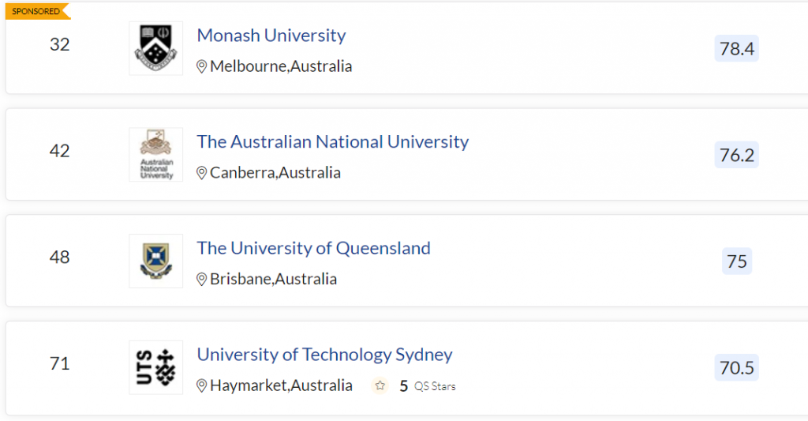Viewport: 808px width, 421px height.
Task: Open the Monash University link
Action: pos(271,36)
